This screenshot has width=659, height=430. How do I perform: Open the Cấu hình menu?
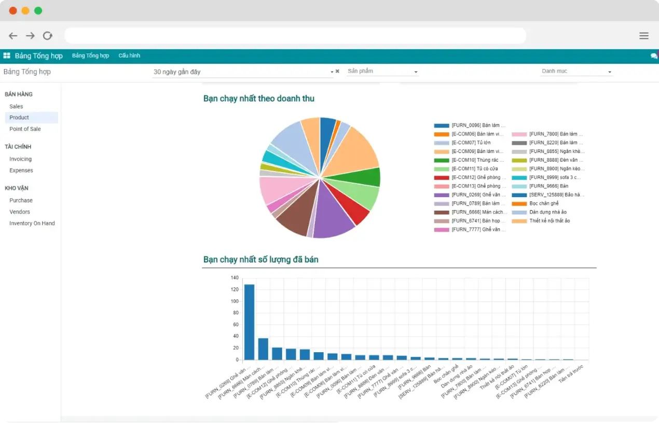tap(129, 56)
